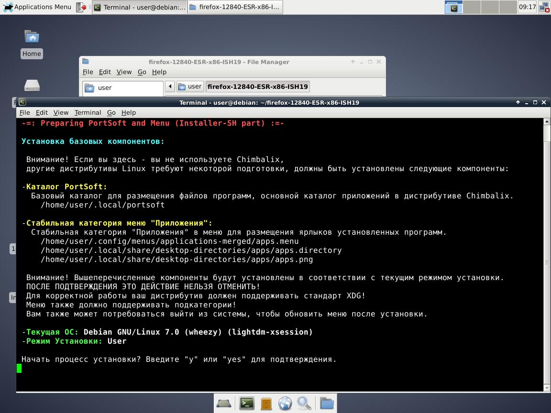The height and width of the screenshot is (413, 551).
Task: Click the apps.menu path line
Action: [x=170, y=241]
